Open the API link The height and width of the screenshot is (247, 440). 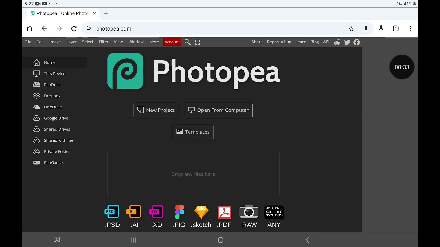[326, 42]
